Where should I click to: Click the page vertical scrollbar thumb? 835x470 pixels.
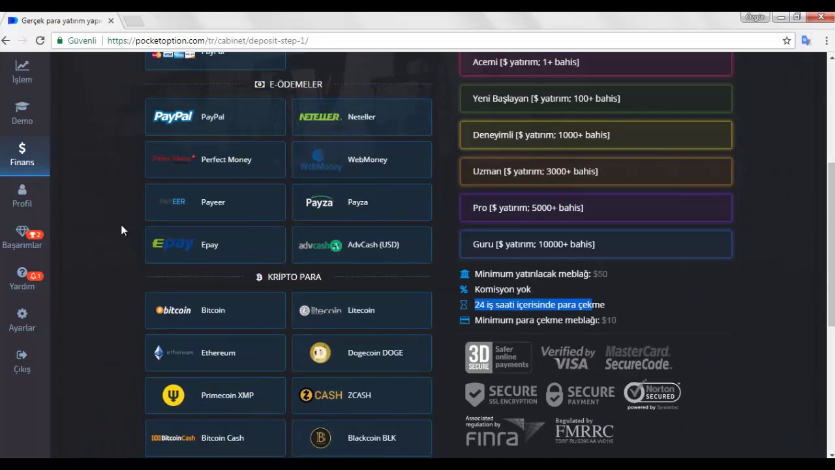point(831,243)
